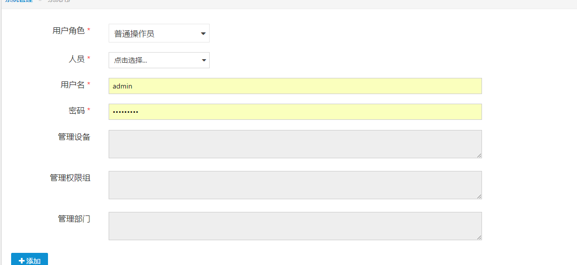Click the 人员 field label
577x265 pixels.
tap(77, 59)
